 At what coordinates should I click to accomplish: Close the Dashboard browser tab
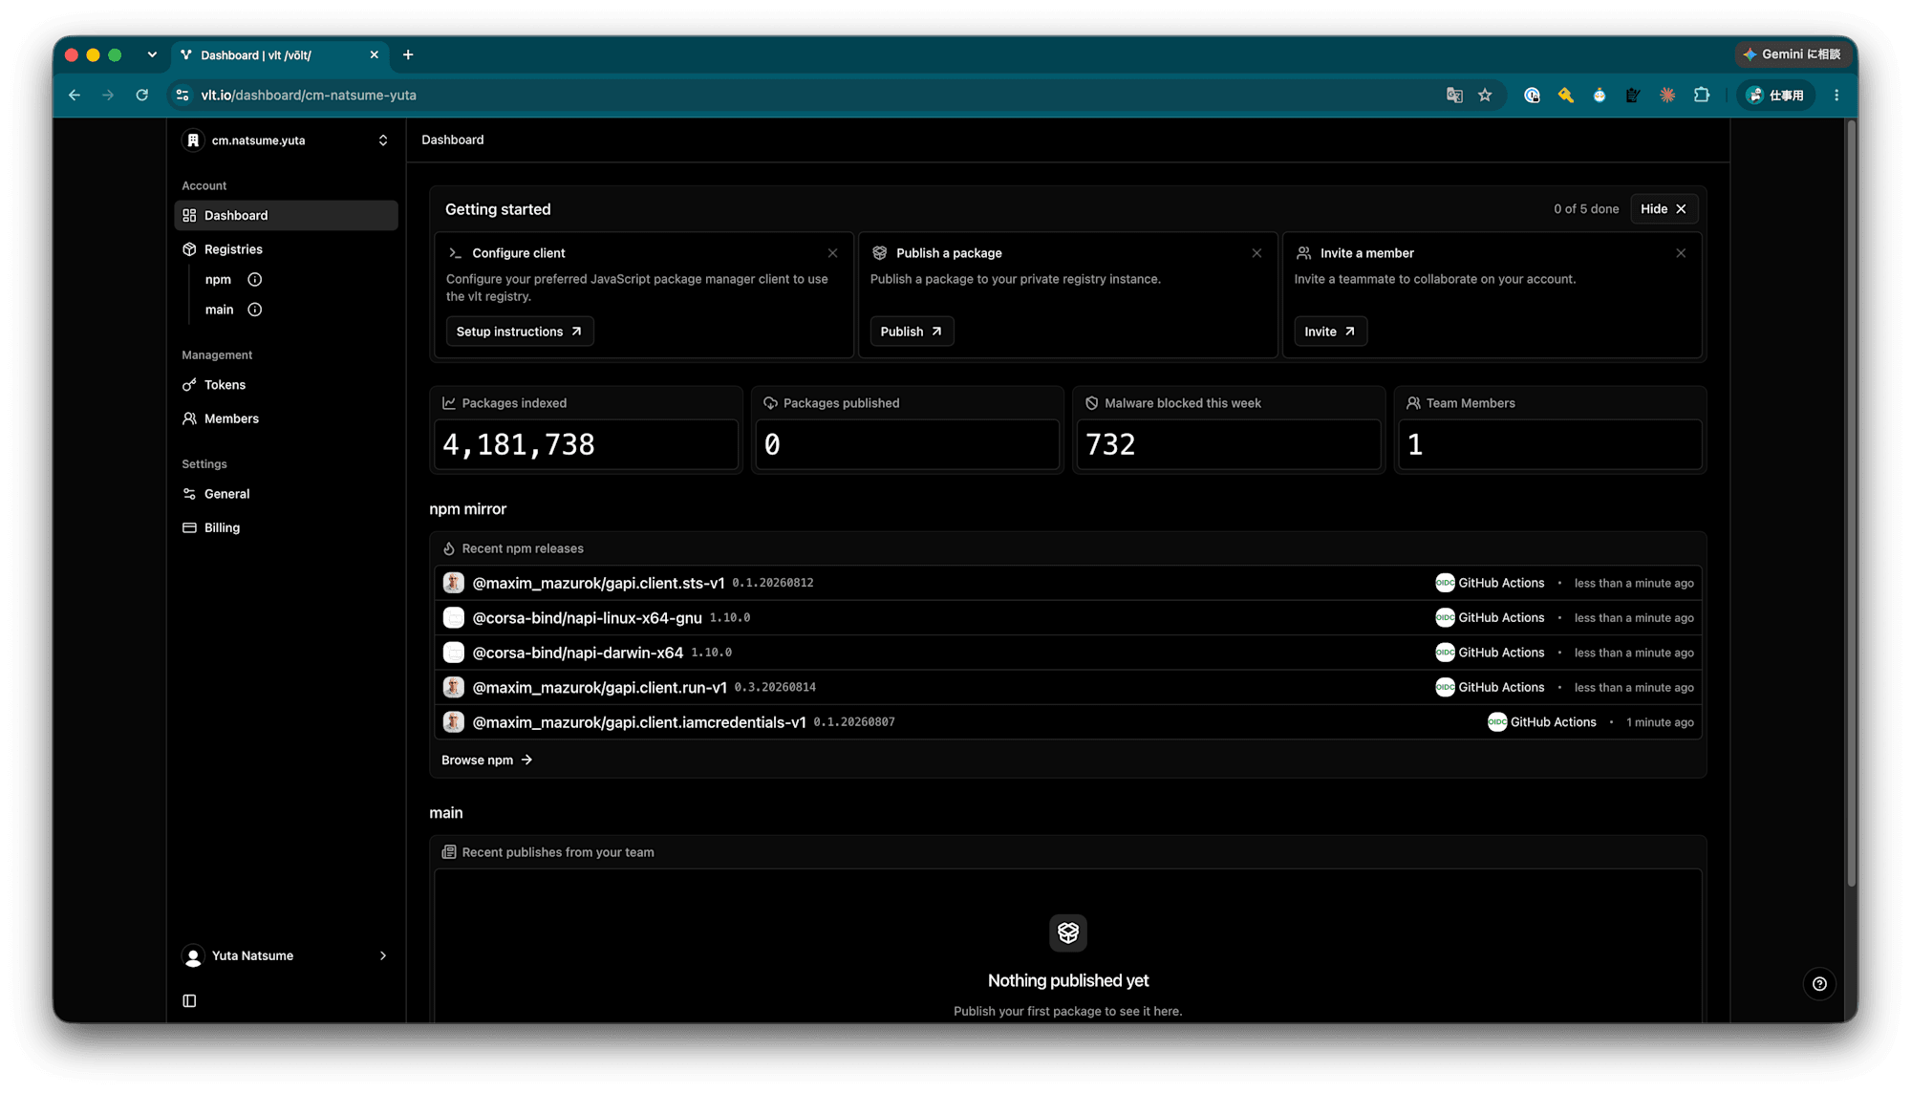374,54
